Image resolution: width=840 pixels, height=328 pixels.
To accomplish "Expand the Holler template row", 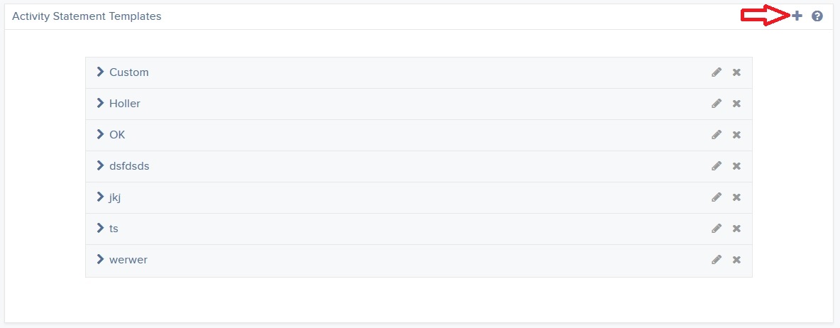I will pyautogui.click(x=419, y=104).
